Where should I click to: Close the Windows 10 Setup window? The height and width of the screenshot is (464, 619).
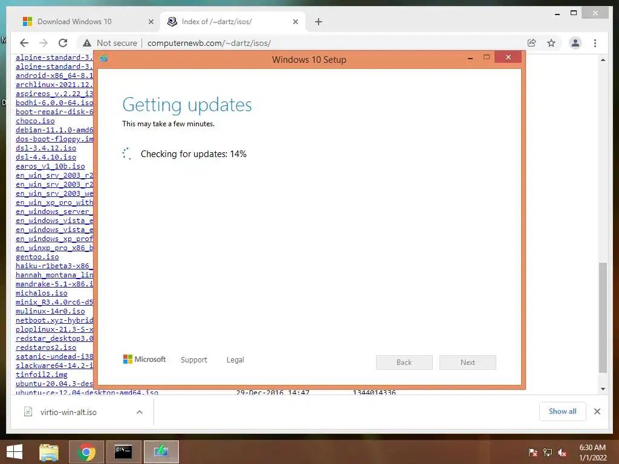tap(508, 57)
